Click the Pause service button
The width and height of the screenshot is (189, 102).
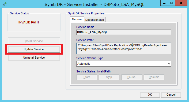(132, 77)
